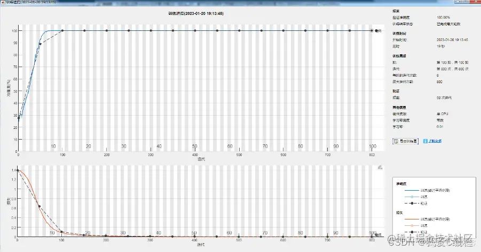The image size is (481, 252).
Task: Click the blue smoothed training accuracy legend entry
Action: [427, 190]
